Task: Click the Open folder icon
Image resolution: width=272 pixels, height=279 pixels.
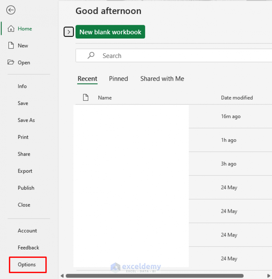Action: tap(11, 62)
